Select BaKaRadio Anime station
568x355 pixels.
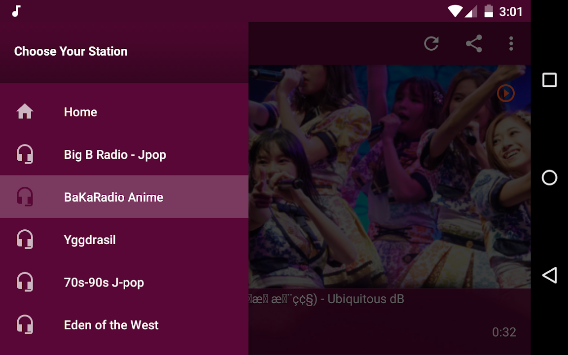[x=124, y=197]
